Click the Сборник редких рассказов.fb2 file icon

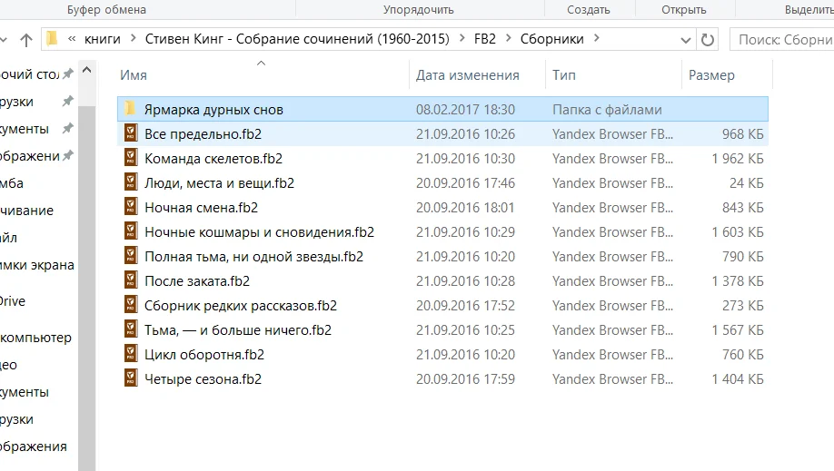tap(131, 305)
